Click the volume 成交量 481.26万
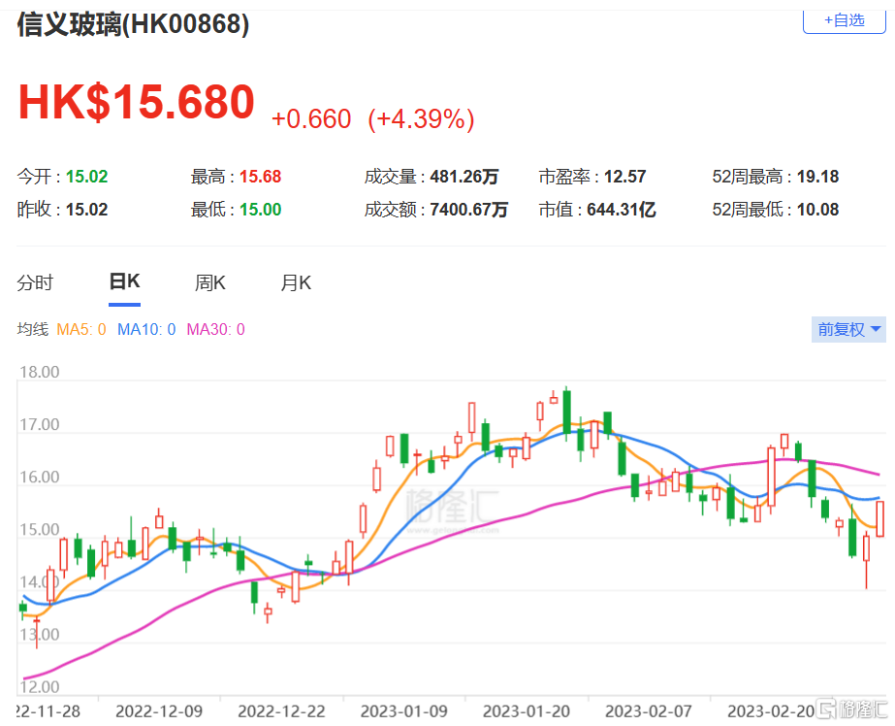Image resolution: width=895 pixels, height=726 pixels. pyautogui.click(x=432, y=177)
